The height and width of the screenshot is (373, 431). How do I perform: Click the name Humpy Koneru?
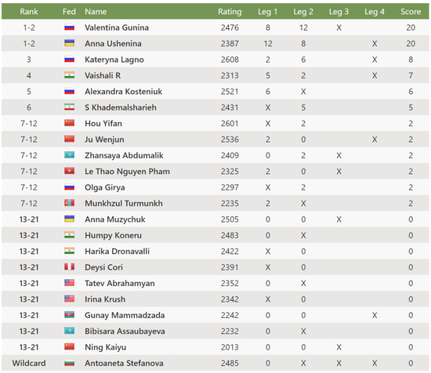pyautogui.click(x=114, y=236)
